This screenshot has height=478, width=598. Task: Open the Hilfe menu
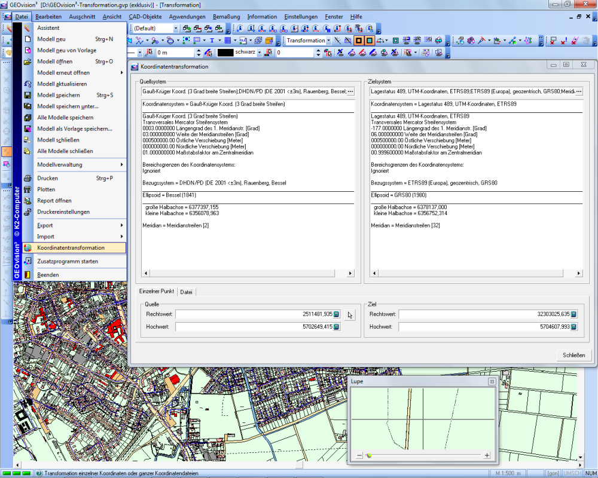point(356,17)
